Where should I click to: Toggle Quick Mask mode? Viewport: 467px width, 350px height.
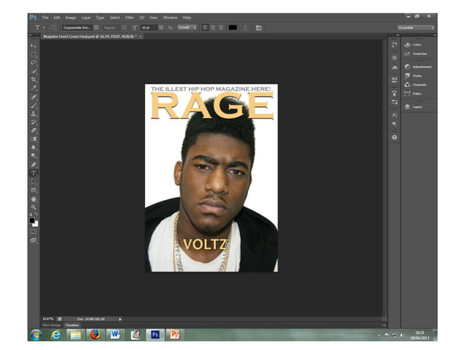[34, 231]
